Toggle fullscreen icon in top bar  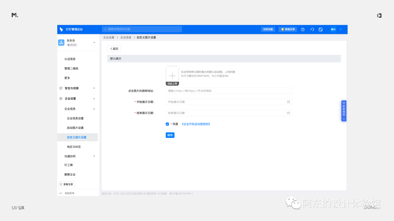[x=321, y=29]
